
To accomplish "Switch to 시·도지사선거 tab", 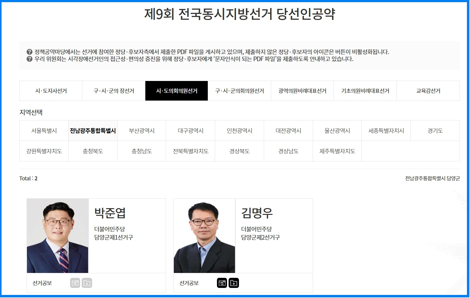I will pyautogui.click(x=51, y=91).
